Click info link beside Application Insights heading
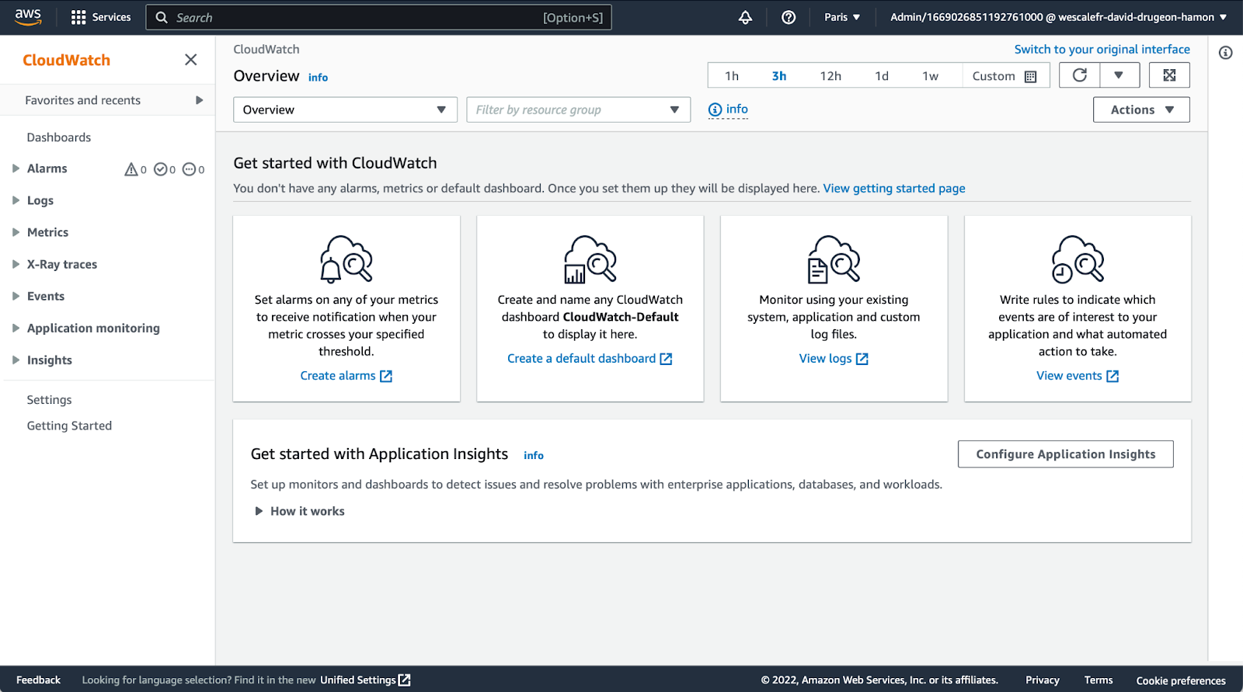The width and height of the screenshot is (1243, 692). tap(534, 456)
